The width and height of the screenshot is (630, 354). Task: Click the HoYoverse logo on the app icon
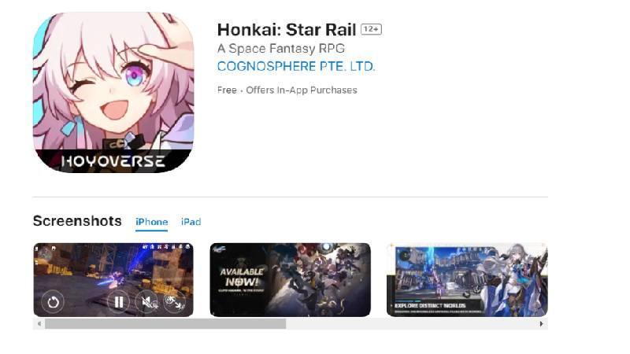113,161
